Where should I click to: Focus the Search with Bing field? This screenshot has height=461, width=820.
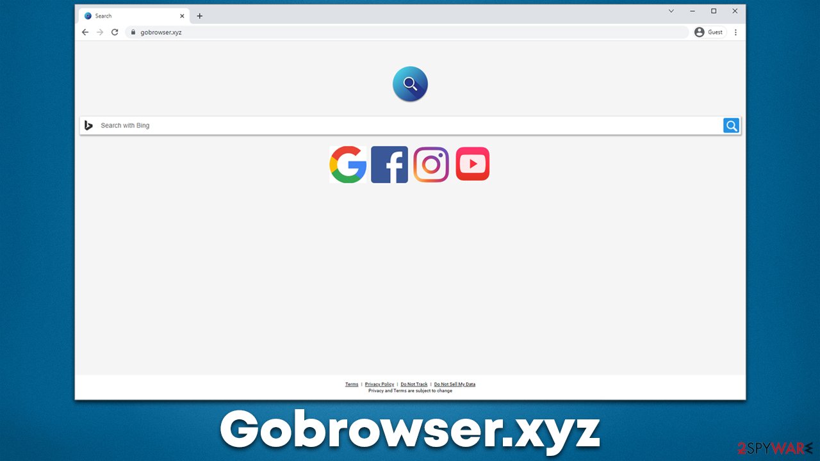pos(410,125)
